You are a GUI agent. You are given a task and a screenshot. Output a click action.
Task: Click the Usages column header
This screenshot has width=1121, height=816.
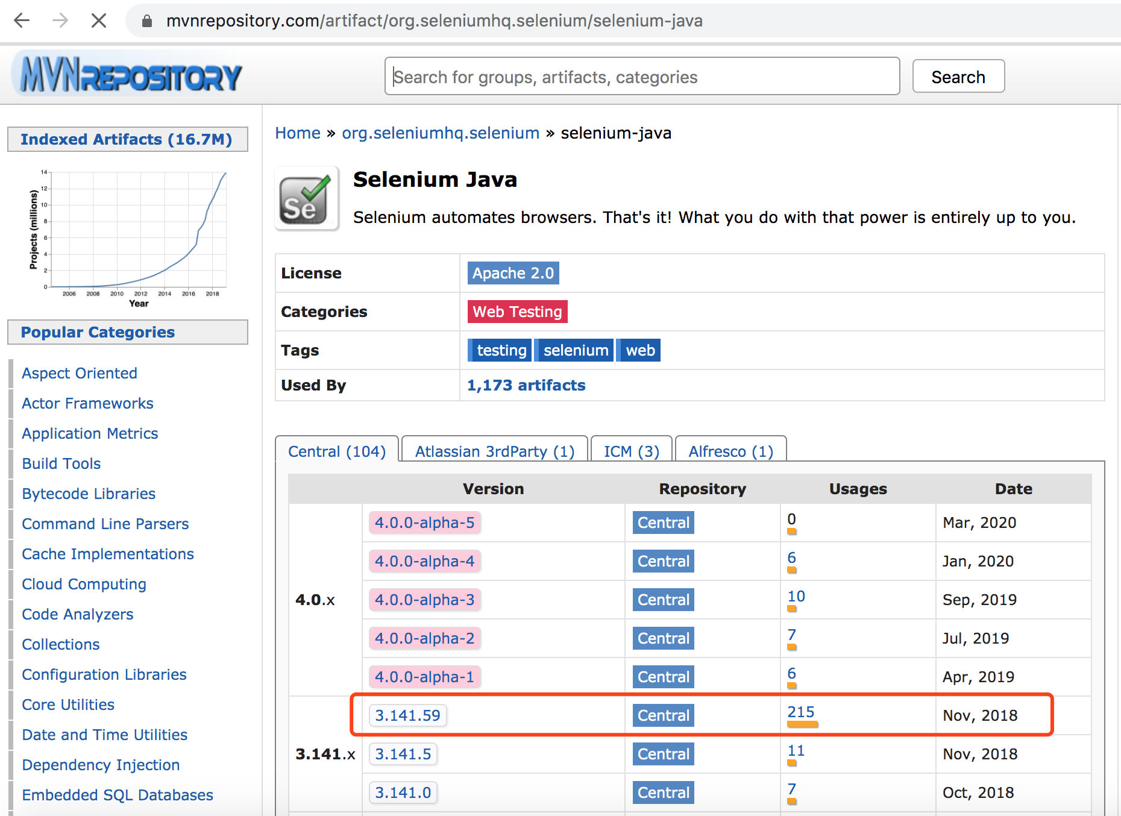[858, 489]
